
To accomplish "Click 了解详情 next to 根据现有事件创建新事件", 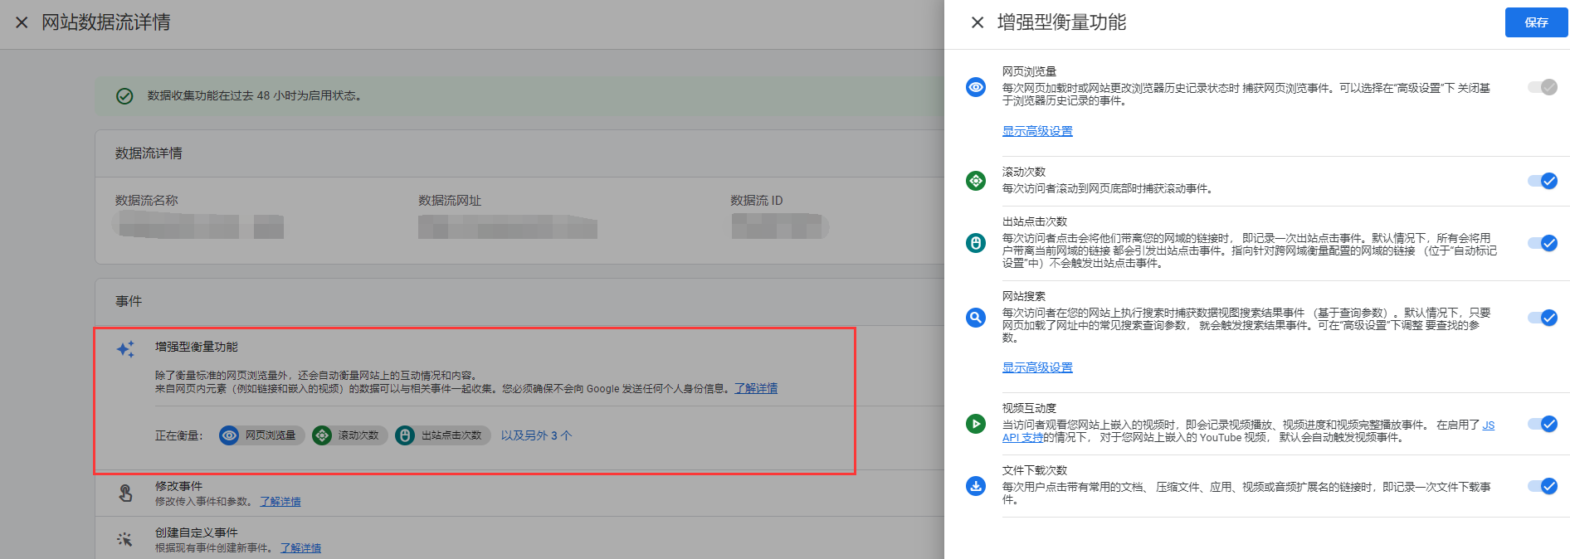I will (300, 548).
